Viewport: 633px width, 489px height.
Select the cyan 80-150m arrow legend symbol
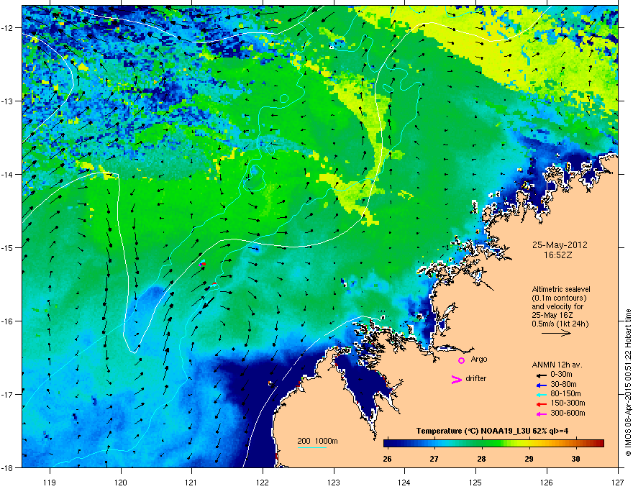(x=541, y=394)
